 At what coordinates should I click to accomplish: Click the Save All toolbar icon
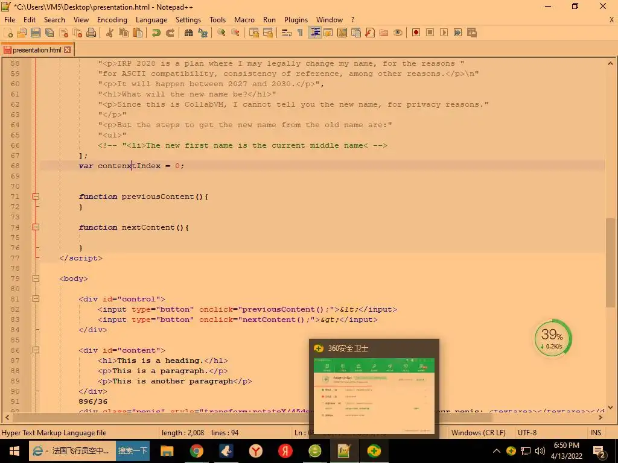tap(49, 33)
